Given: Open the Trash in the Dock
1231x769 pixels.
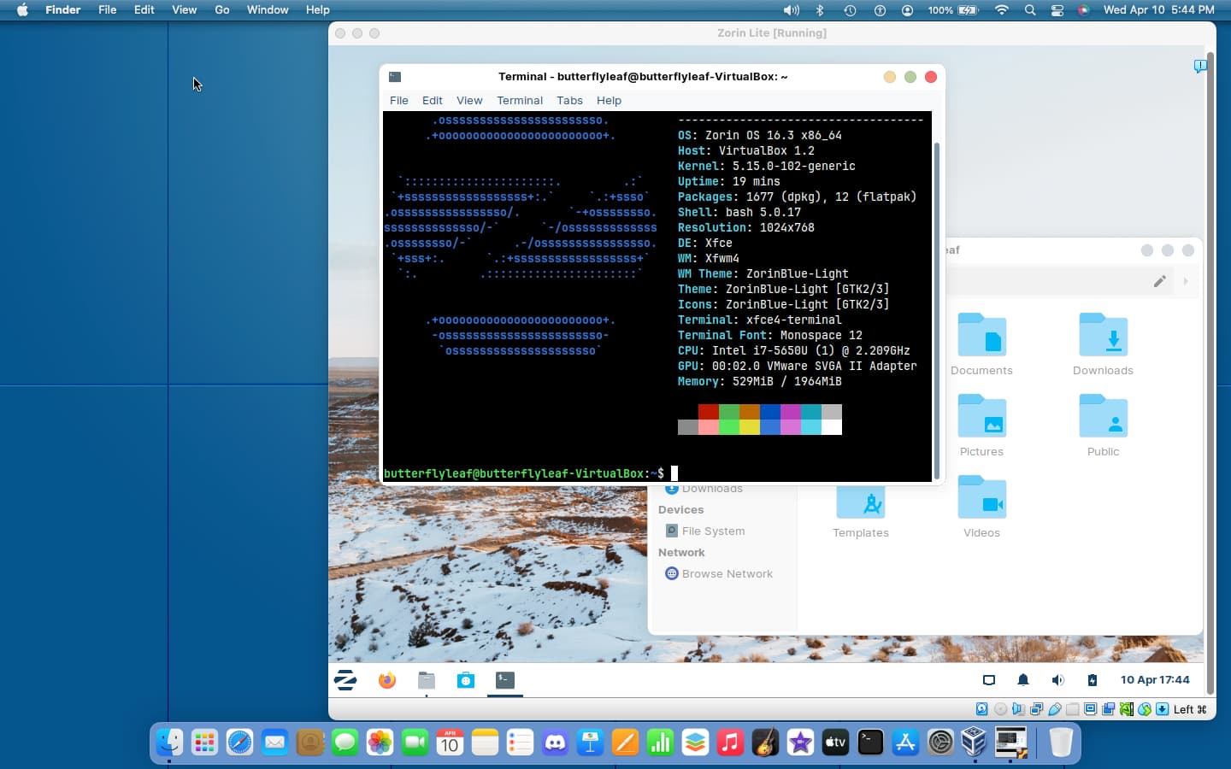Looking at the screenshot, I should (x=1061, y=743).
